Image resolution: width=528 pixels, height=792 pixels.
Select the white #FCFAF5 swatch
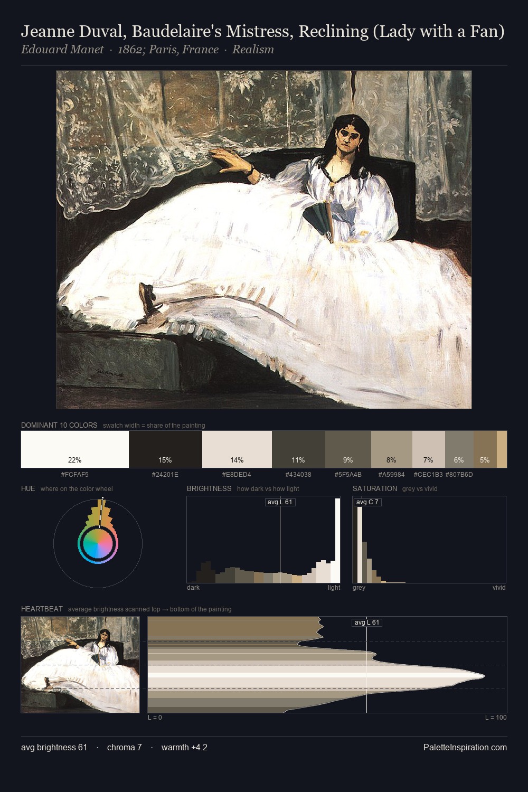pyautogui.click(x=75, y=449)
